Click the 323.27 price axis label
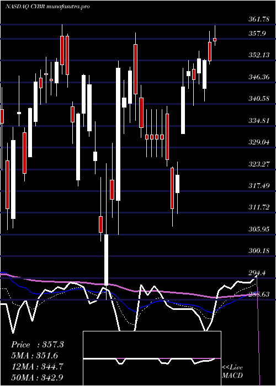This screenshot has height=386, width=276. [x=259, y=164]
